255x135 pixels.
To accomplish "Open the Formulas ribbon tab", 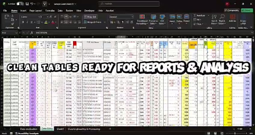I will (50, 10).
